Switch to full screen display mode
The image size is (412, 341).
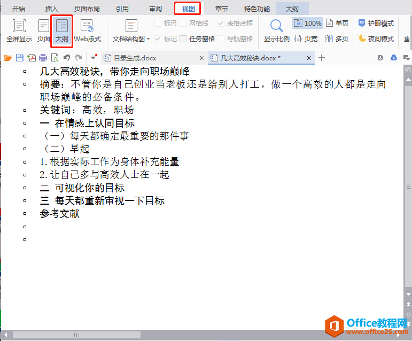point(19,31)
